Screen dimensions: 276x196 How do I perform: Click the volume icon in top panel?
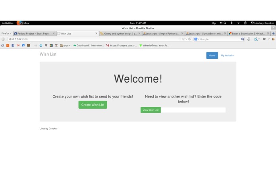[221, 23]
